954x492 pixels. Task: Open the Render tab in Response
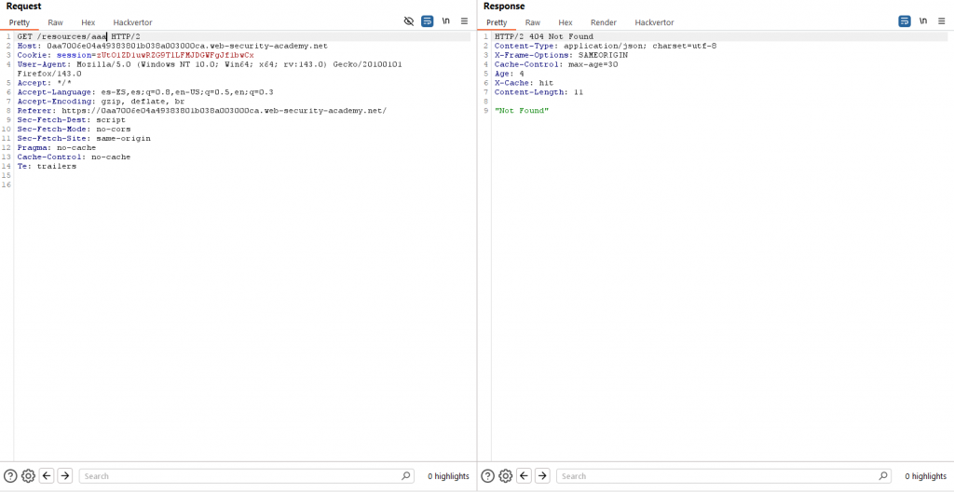(603, 22)
